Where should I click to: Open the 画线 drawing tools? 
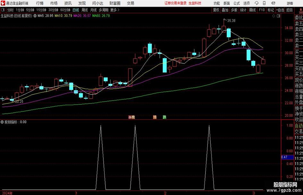[x=252, y=10]
